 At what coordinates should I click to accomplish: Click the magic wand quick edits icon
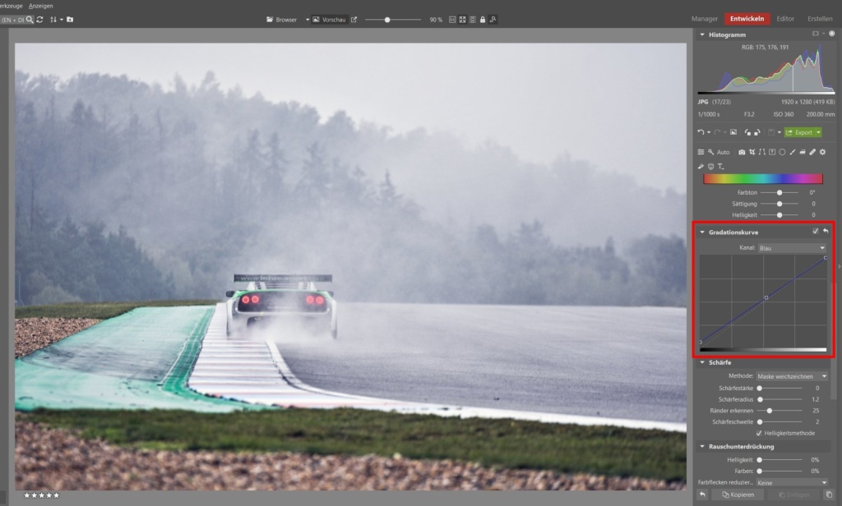pyautogui.click(x=711, y=152)
